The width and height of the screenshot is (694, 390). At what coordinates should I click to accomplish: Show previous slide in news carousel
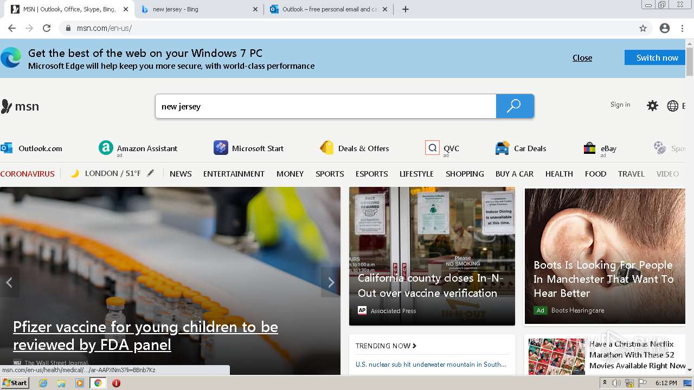pos(9,282)
